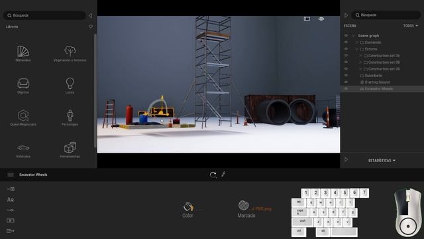Open the Media dock icon
Image resolution: width=424 pixels, height=239 pixels.
[11, 220]
